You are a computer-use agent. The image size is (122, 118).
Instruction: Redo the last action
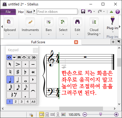pyautogui.click(x=100, y=11)
